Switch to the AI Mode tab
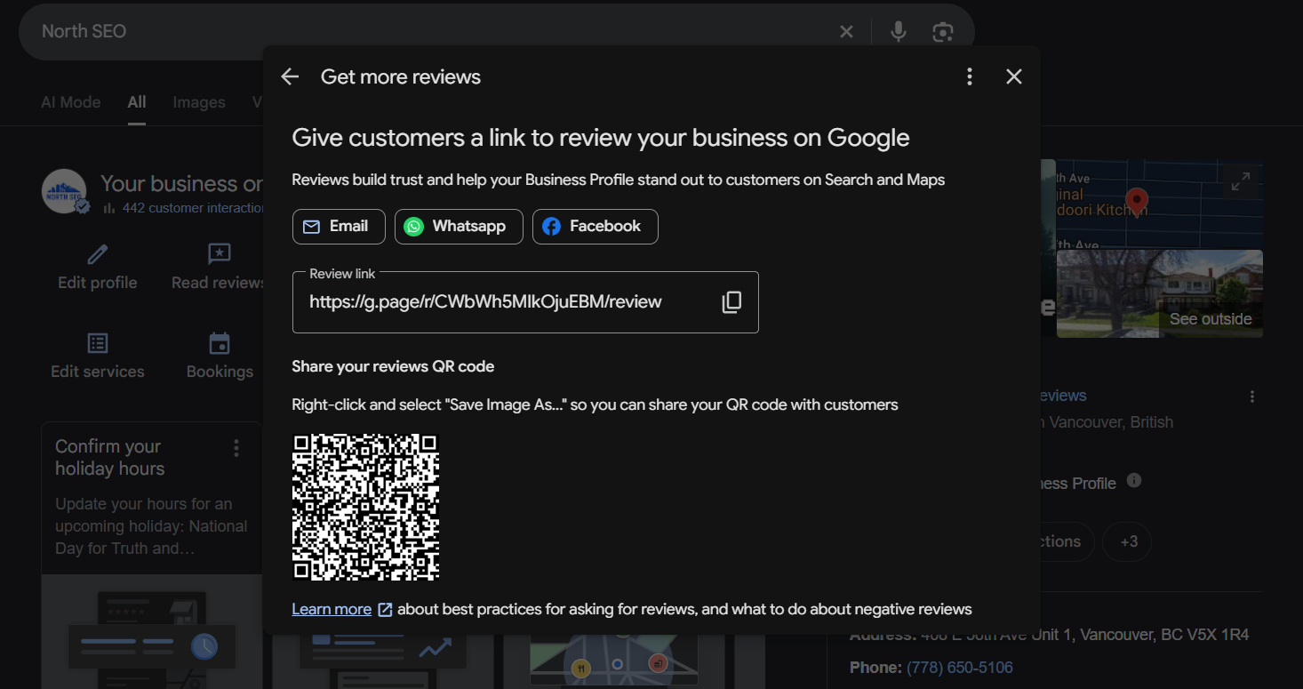The image size is (1303, 689). click(71, 102)
